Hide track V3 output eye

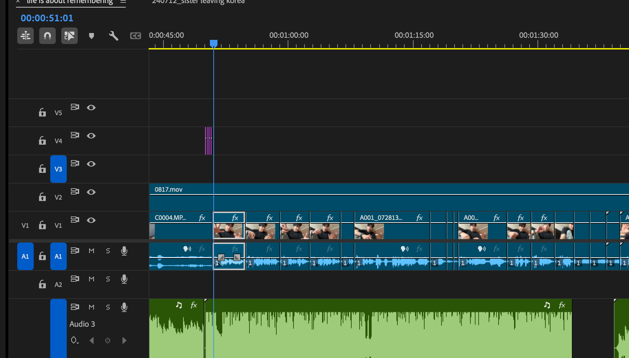pos(91,164)
